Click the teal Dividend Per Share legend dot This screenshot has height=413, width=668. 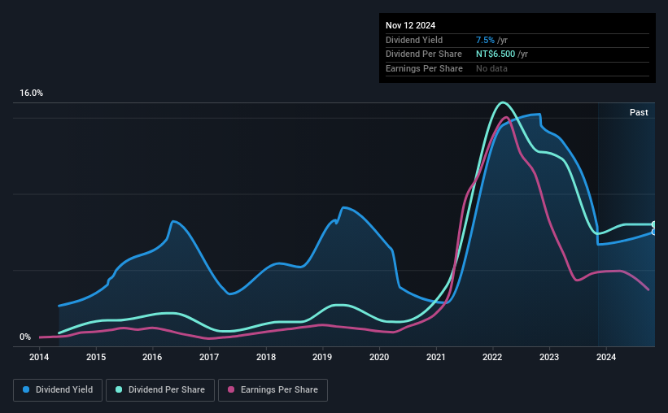pos(119,389)
